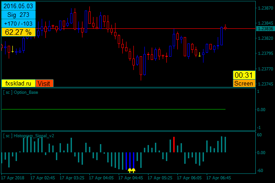Click the left yellow arrow signal marker
275x183 pixels.
tap(130, 170)
